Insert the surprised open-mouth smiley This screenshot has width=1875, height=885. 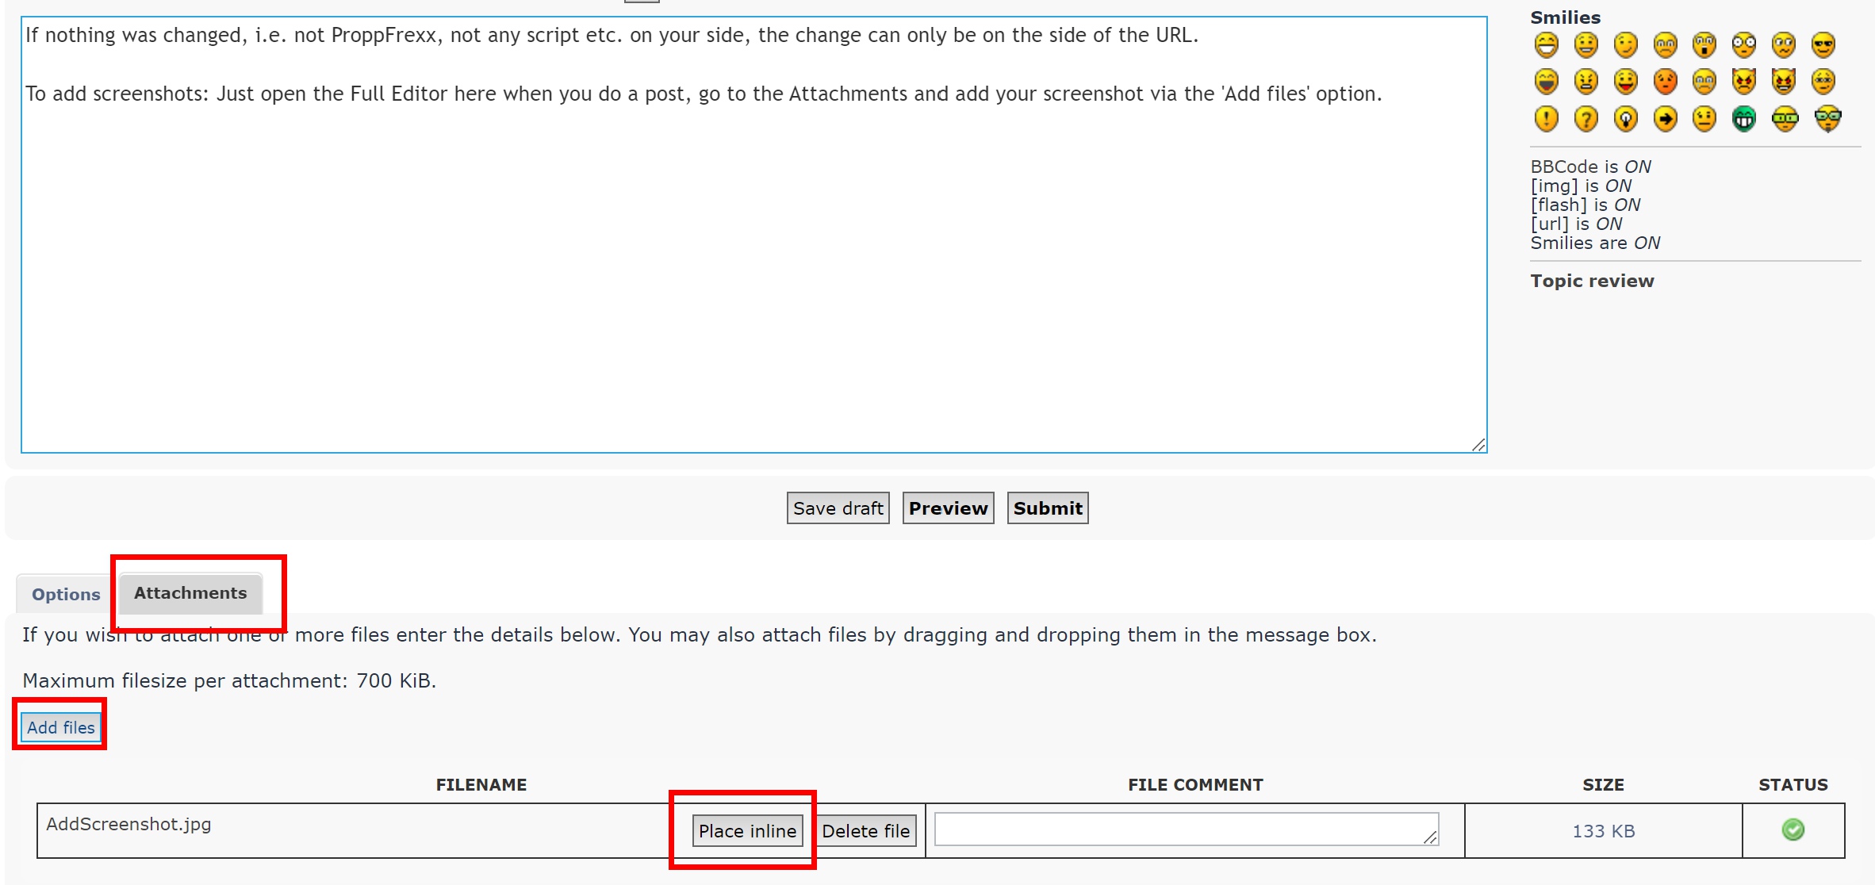tap(1704, 44)
